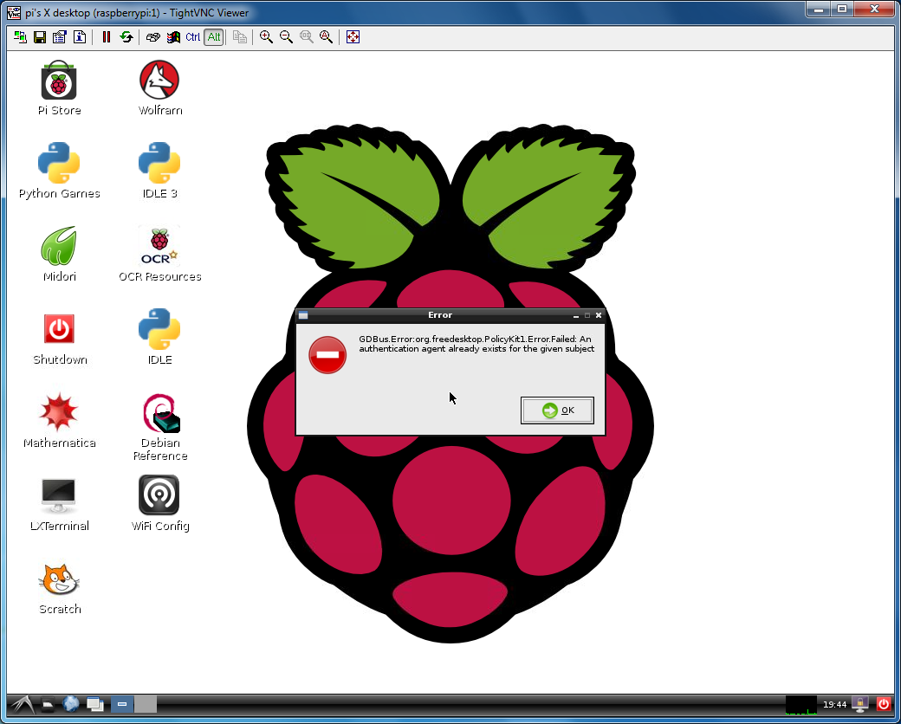
Task: Switch the viewer to full screen
Action: pyautogui.click(x=353, y=37)
